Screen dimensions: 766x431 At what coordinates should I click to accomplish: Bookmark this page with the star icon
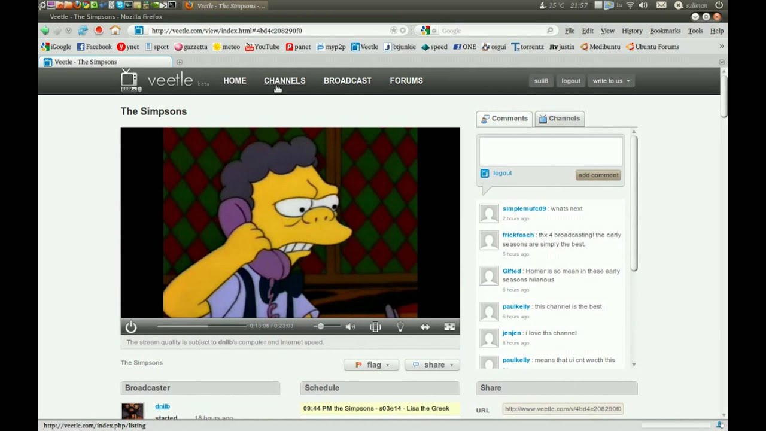[393, 31]
